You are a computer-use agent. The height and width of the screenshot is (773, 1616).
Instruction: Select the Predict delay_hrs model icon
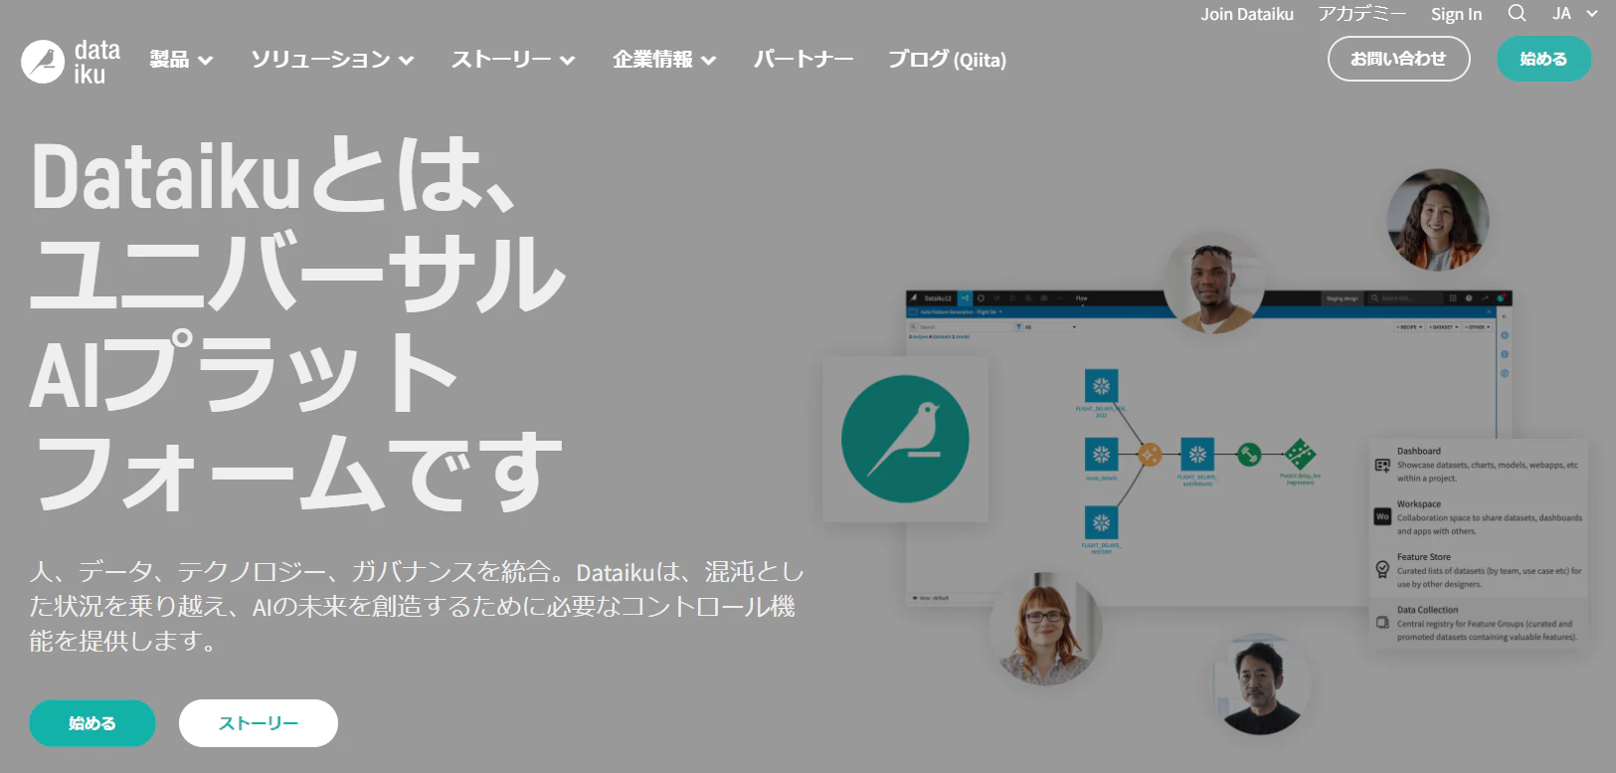pyautogui.click(x=1300, y=455)
